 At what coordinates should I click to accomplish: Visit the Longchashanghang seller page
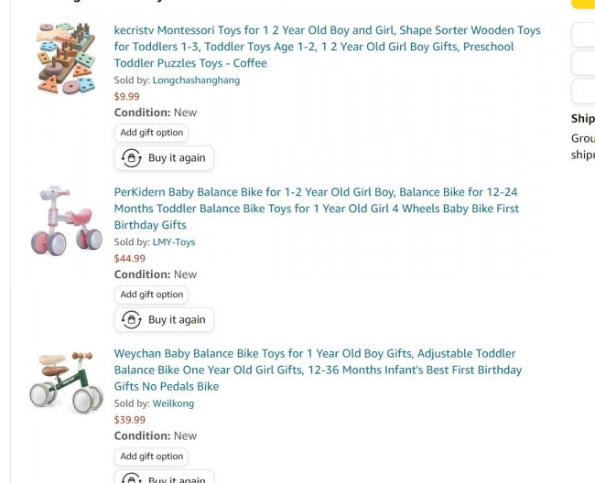tap(196, 80)
